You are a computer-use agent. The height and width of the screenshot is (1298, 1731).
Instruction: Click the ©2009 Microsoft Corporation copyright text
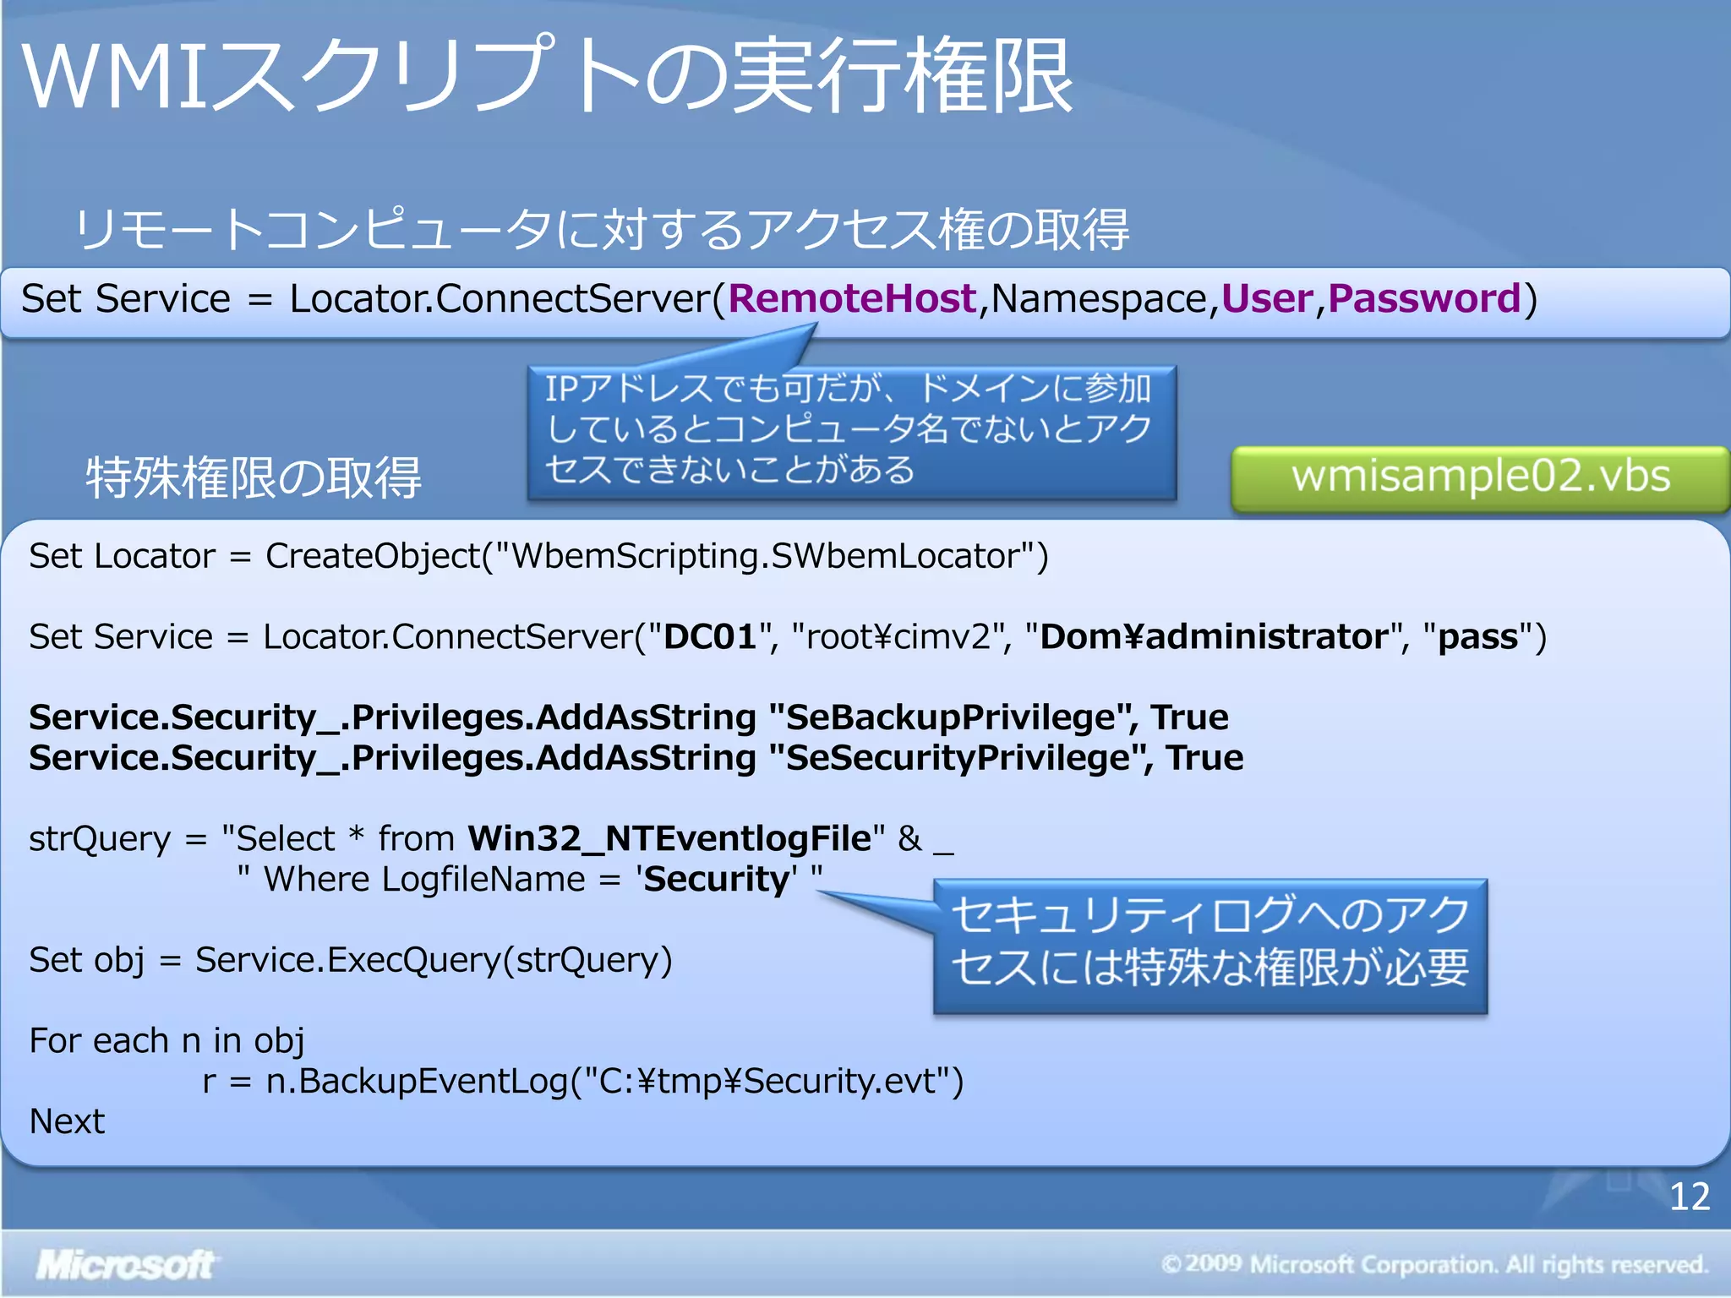click(1434, 1265)
